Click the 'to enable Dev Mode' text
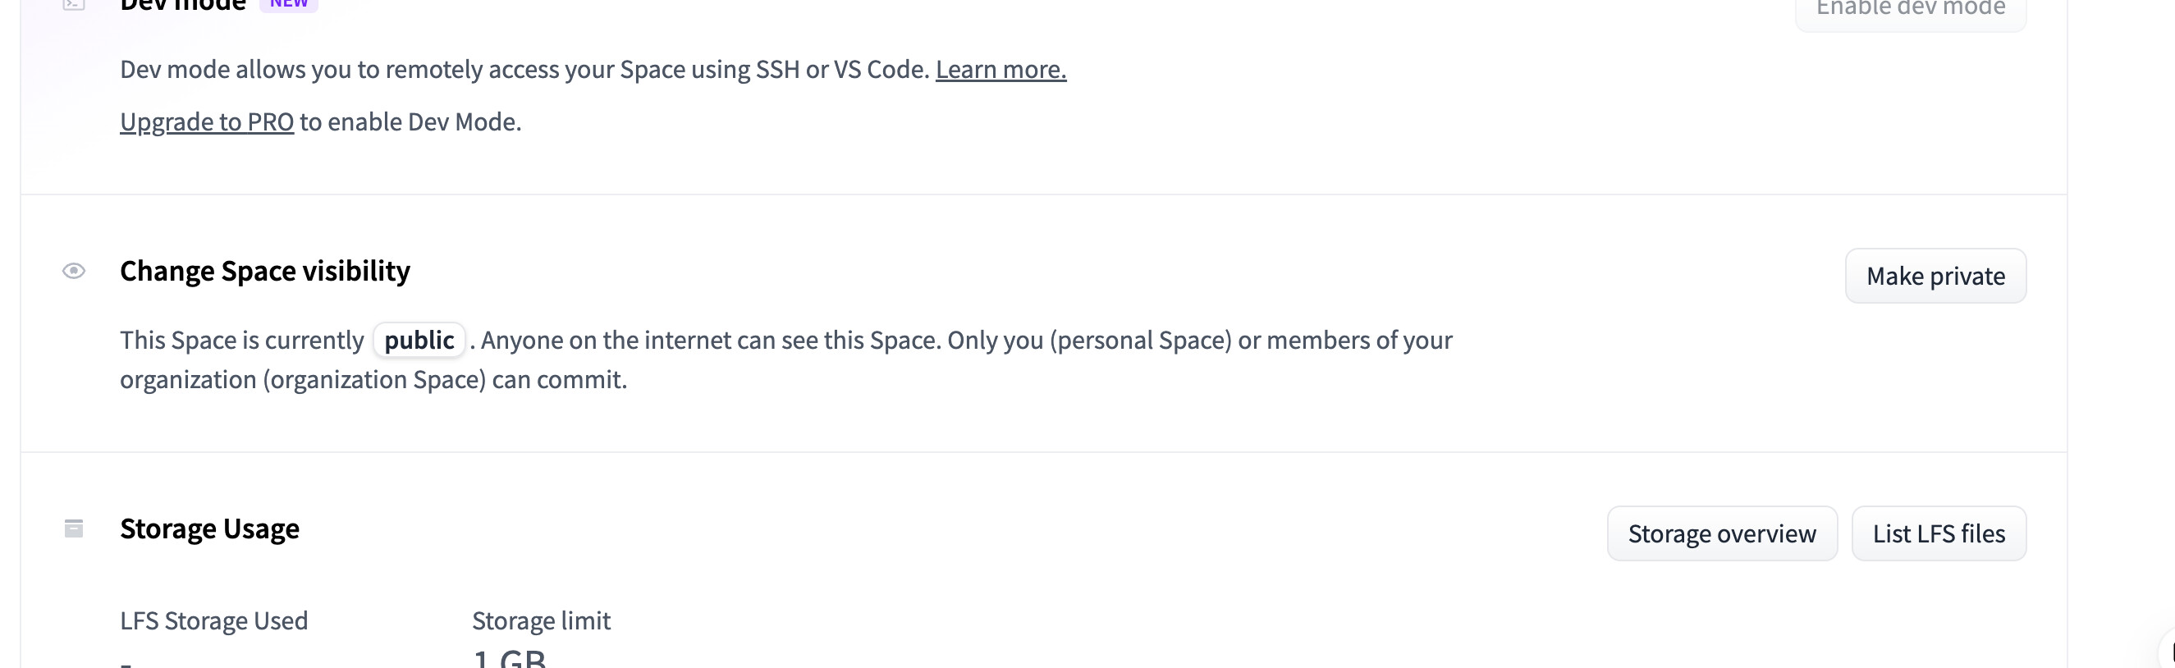2175x668 pixels. click(410, 121)
